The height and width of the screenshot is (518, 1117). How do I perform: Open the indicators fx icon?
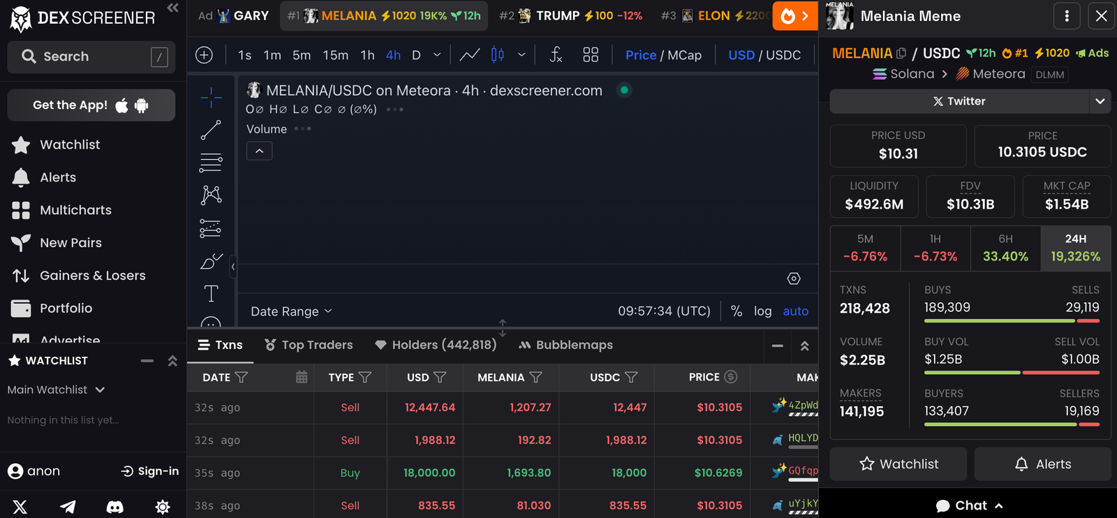coord(556,54)
